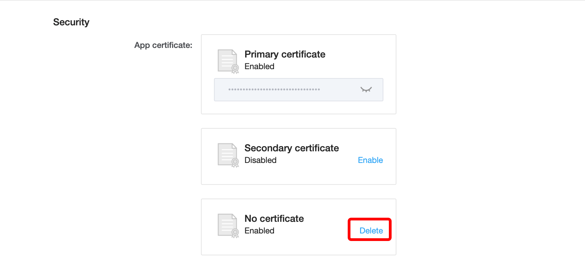Screen dimensions: 585x267
Task: Click the ribbon badge on Secondary certificate icon
Action: pos(235,163)
